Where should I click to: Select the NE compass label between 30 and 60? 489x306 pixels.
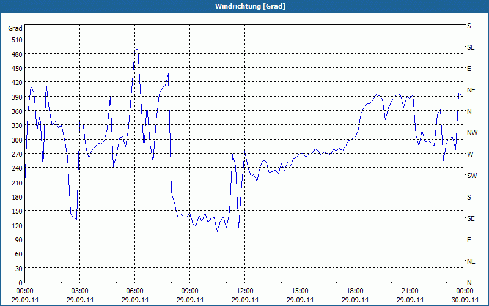tap(471, 261)
